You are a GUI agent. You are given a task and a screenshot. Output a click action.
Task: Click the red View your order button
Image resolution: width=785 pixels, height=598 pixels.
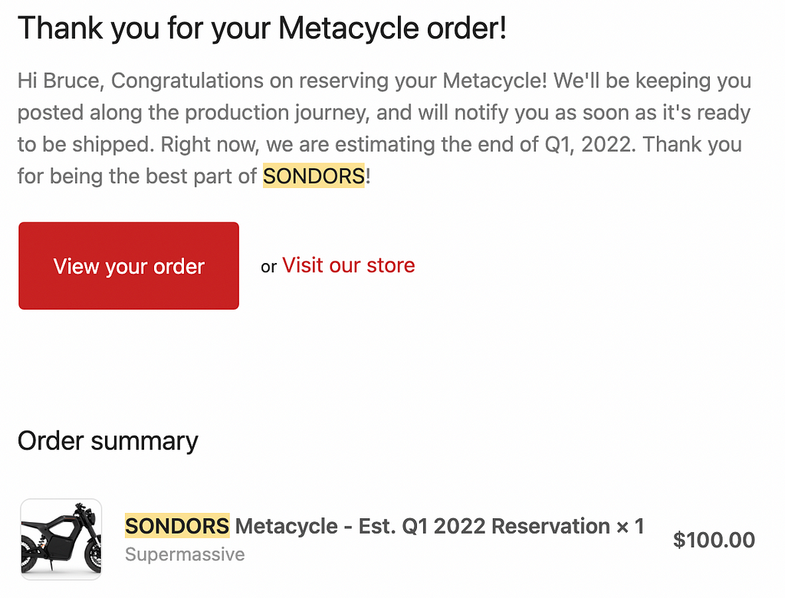pyautogui.click(x=129, y=266)
